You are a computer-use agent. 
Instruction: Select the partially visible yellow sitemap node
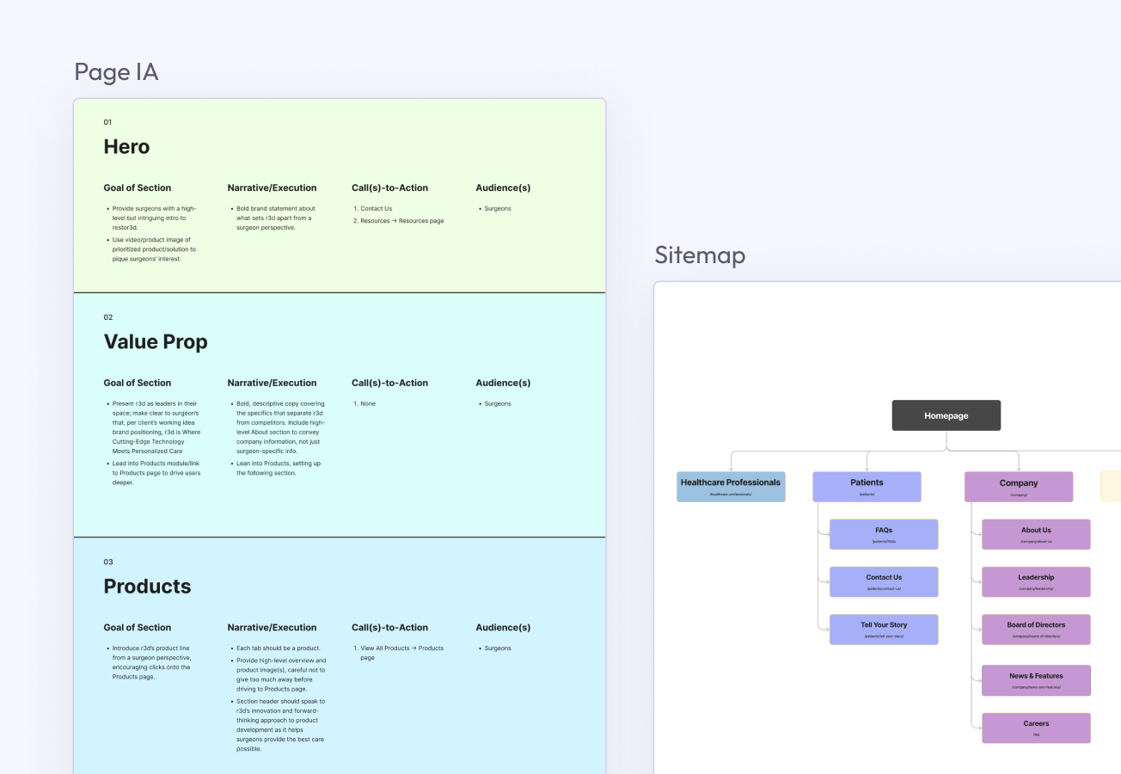[x=1112, y=486]
